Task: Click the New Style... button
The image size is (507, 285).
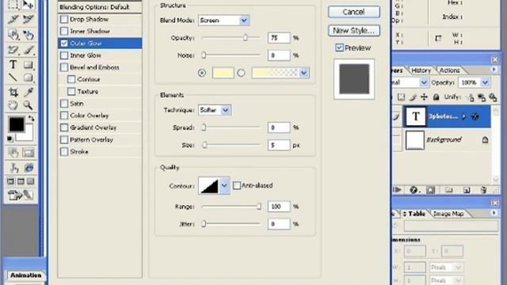Action: click(354, 31)
